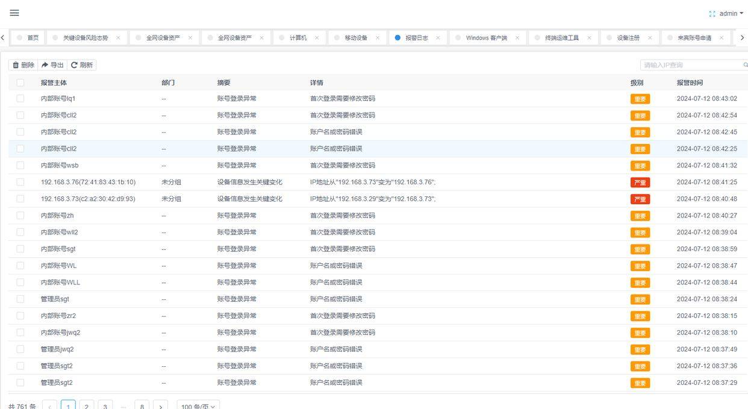Click the 刷新 refresh button
The width and height of the screenshot is (748, 409).
click(x=82, y=65)
